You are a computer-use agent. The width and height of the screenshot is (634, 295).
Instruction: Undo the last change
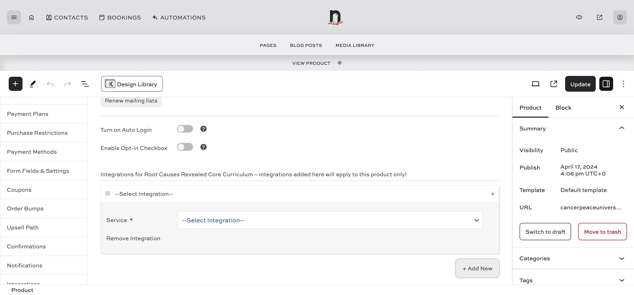(x=50, y=84)
